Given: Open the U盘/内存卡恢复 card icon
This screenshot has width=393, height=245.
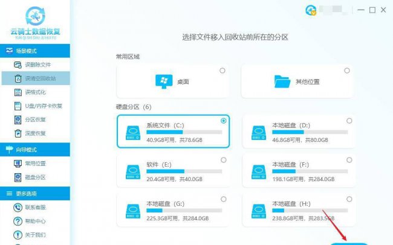Looking at the screenshot, I should click(18, 106).
